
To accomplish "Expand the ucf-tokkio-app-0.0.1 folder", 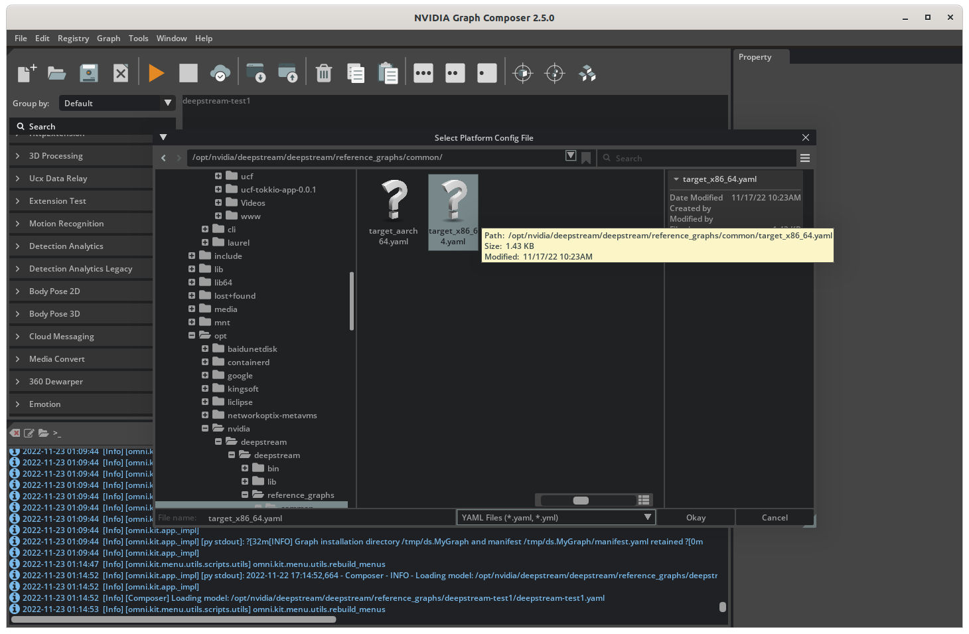I will 218,189.
